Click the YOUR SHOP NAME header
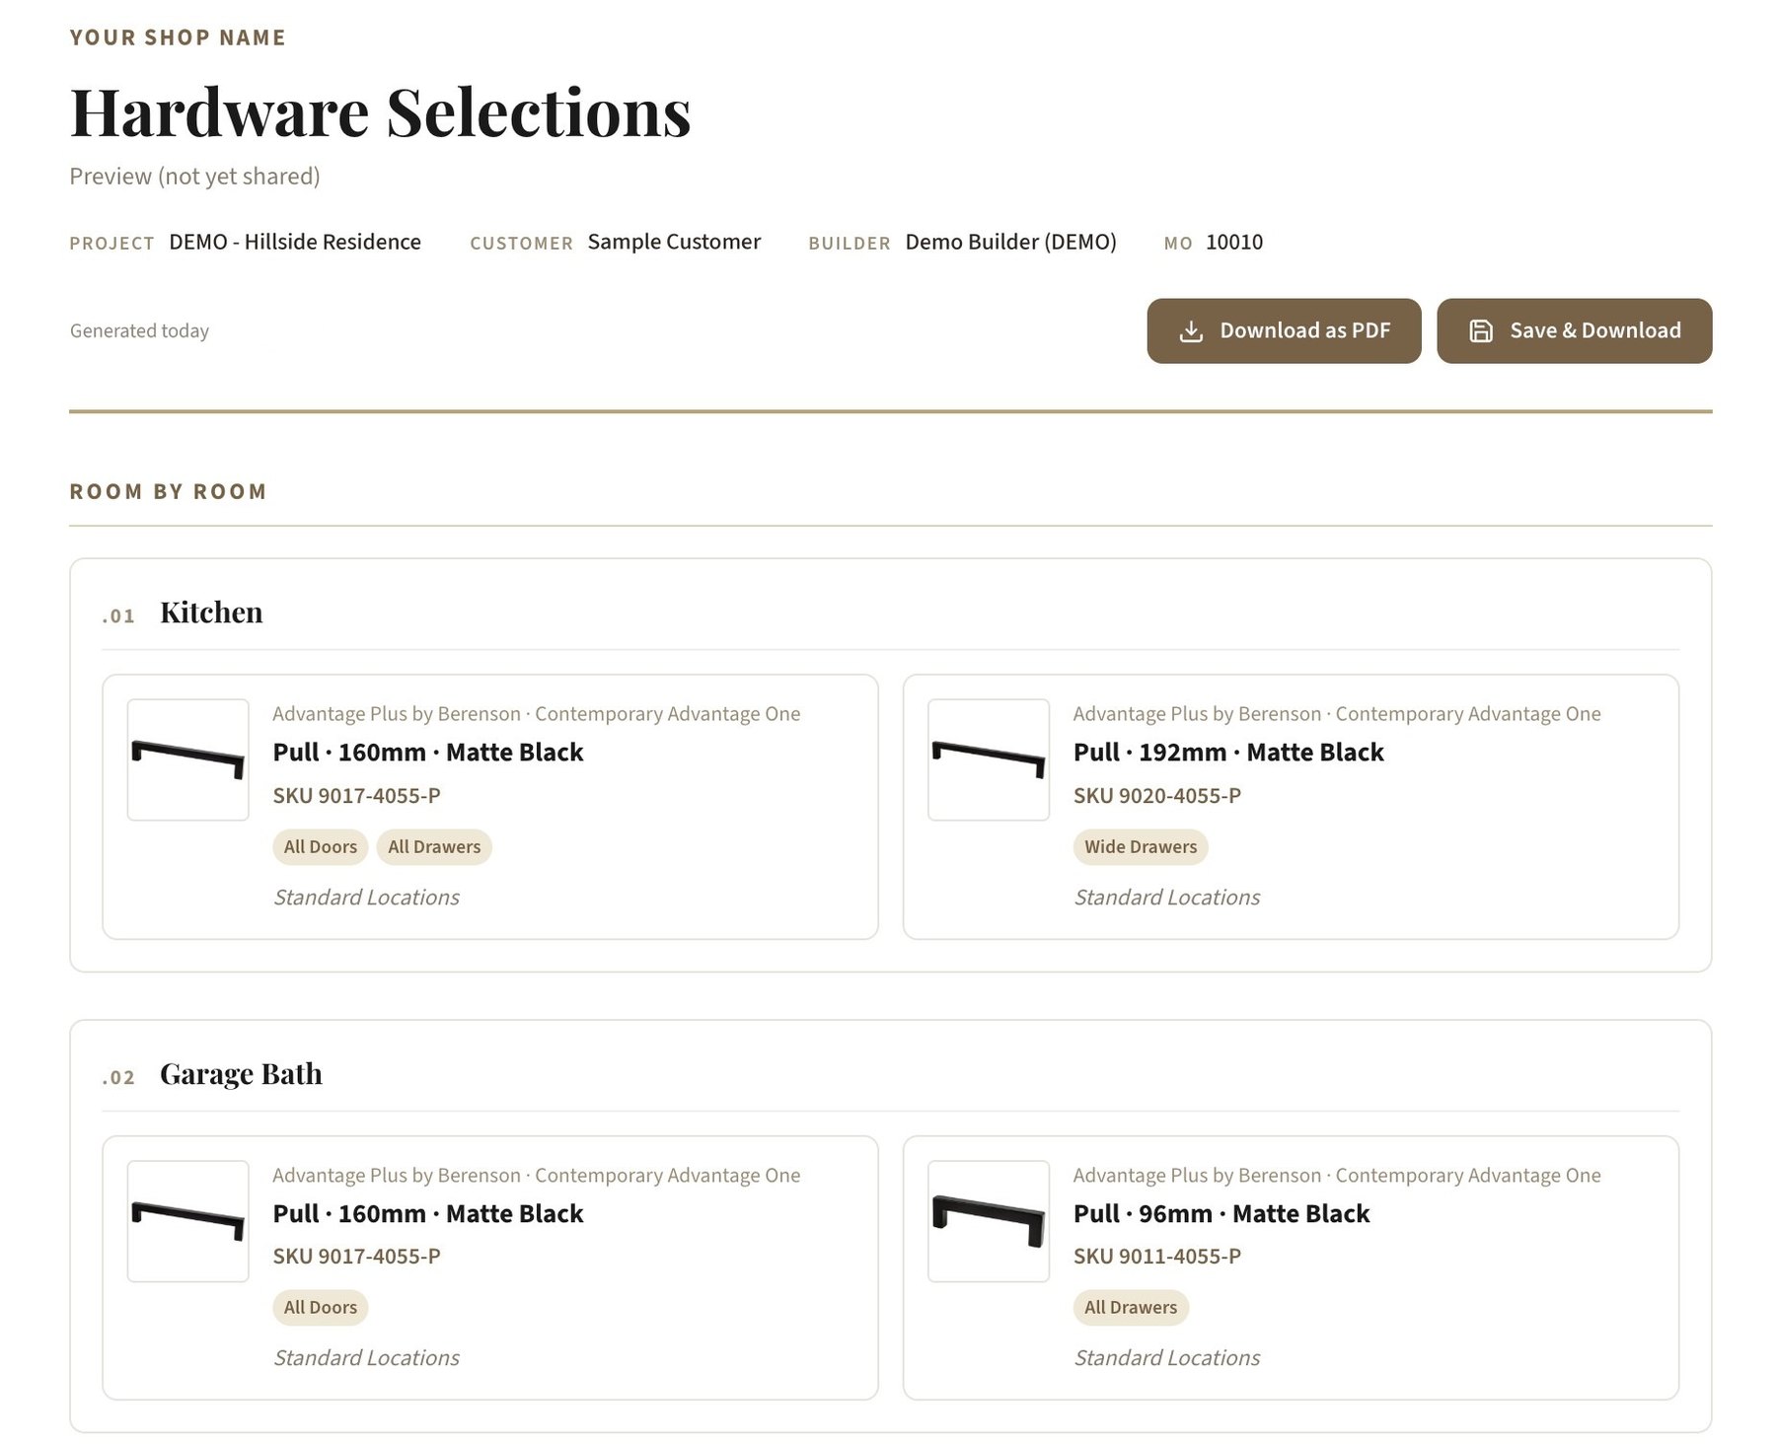Screen dimensions: 1776x1444 pos(178,37)
